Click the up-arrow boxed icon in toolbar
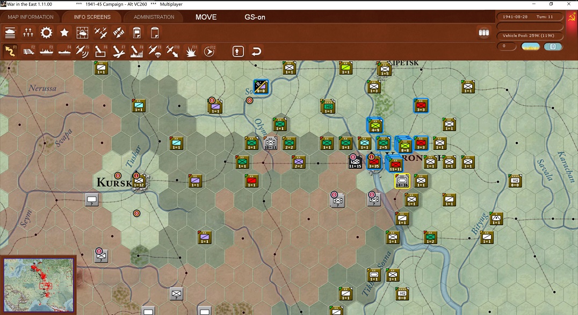 [238, 51]
